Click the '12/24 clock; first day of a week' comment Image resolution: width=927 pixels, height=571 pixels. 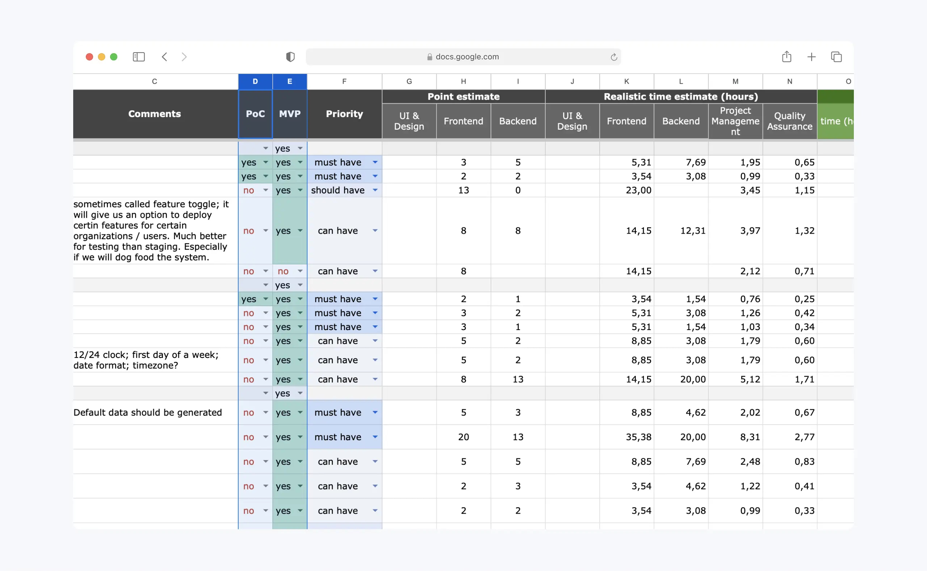(x=155, y=360)
